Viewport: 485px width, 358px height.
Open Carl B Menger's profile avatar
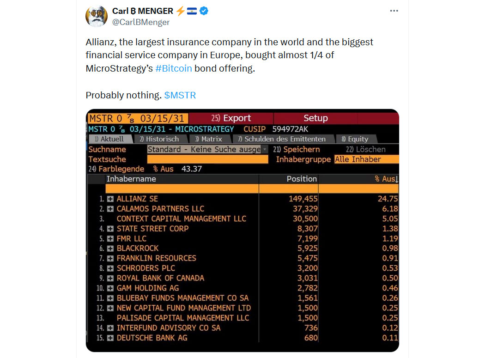(x=97, y=16)
